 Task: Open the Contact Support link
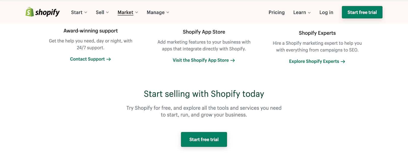point(87,59)
